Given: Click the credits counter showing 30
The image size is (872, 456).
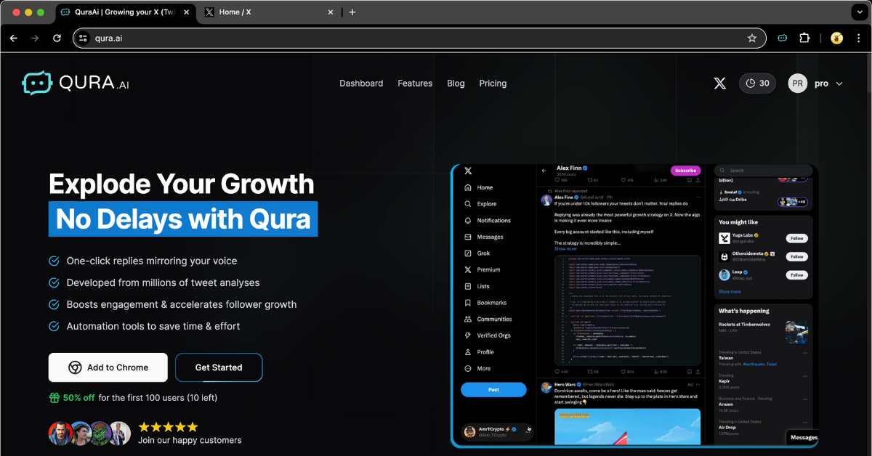Looking at the screenshot, I should 757,84.
